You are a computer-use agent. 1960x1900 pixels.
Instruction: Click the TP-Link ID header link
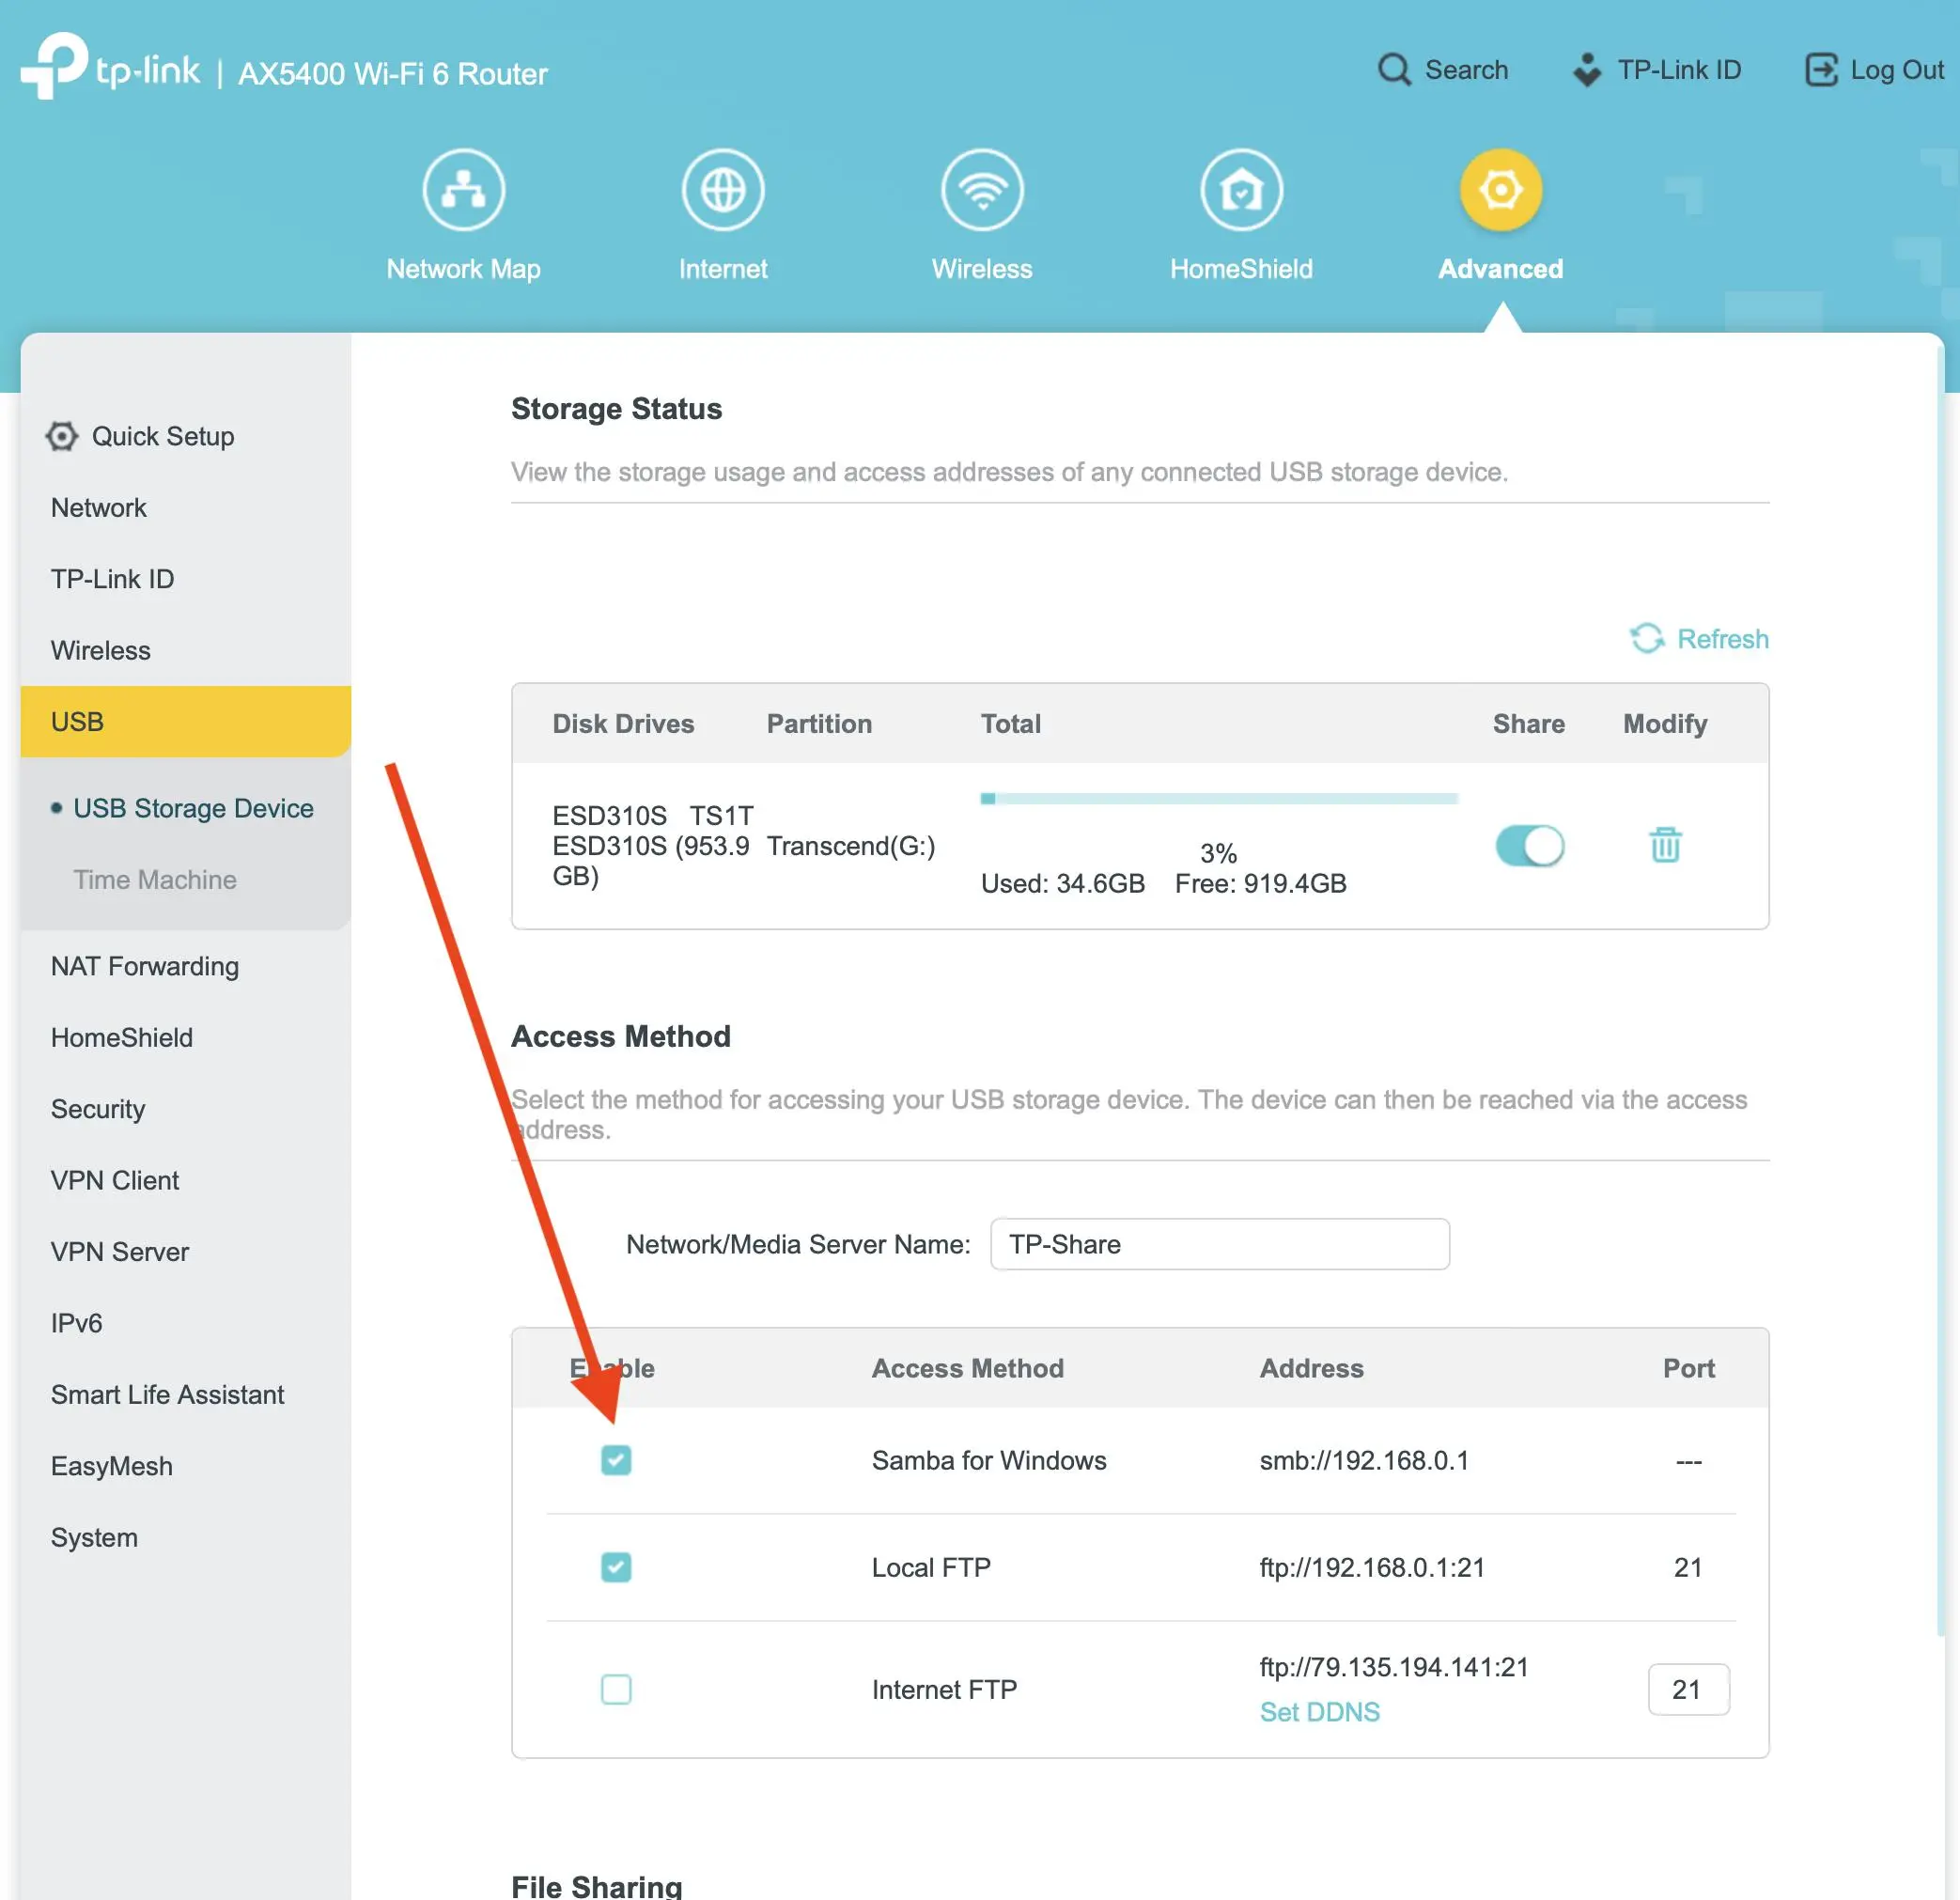point(1679,70)
